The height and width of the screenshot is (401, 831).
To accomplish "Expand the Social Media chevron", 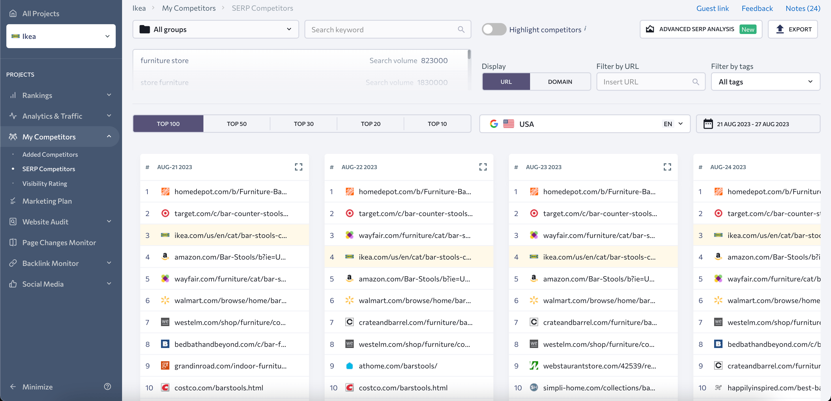I will [x=109, y=283].
